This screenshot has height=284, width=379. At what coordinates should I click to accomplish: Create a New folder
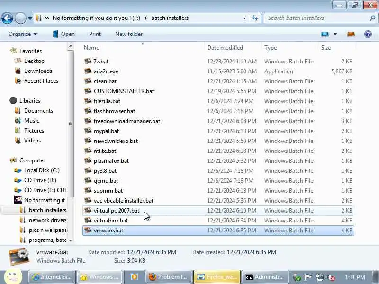tap(129, 34)
